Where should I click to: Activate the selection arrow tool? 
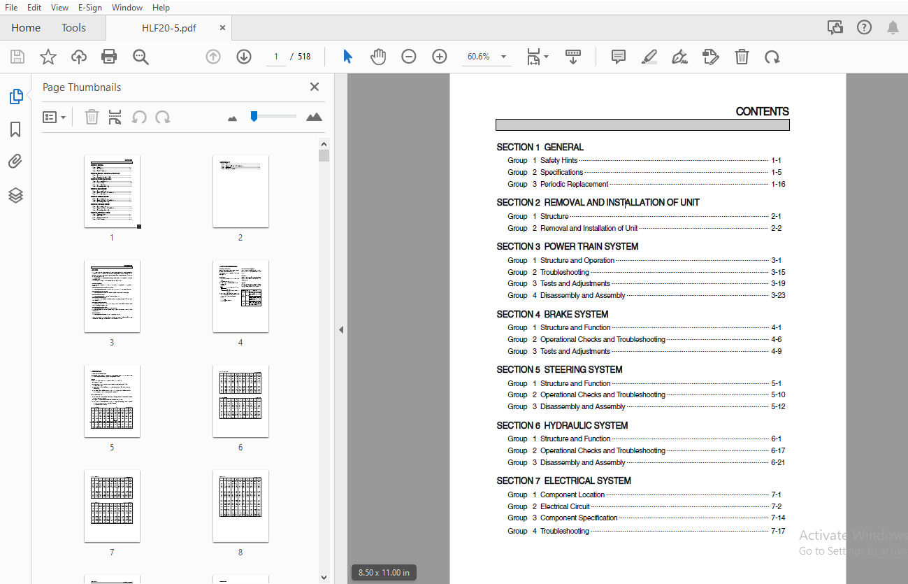click(347, 57)
